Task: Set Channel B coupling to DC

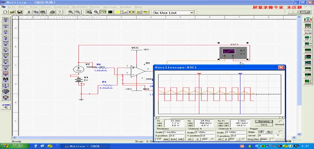Action: click(232, 139)
